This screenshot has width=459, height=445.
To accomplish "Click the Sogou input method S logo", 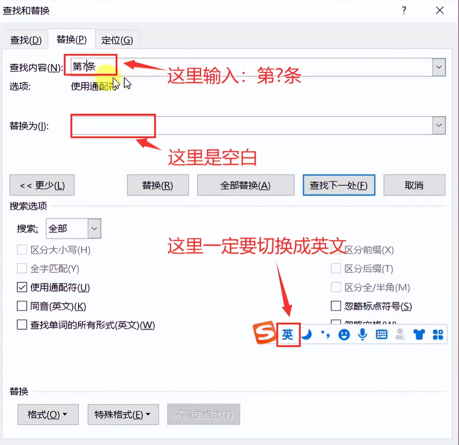I will coord(264,333).
